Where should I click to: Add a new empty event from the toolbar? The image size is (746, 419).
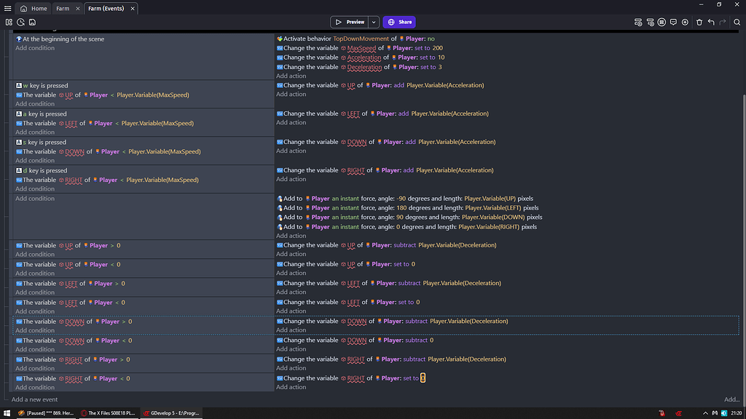coord(637,22)
